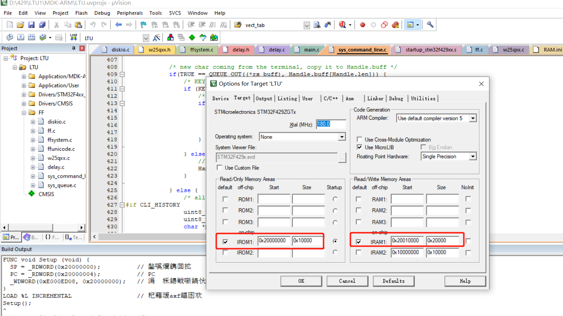Image resolution: width=563 pixels, height=316 pixels.
Task: Check the IRAM1 NoInit checkbox
Action: (x=468, y=241)
